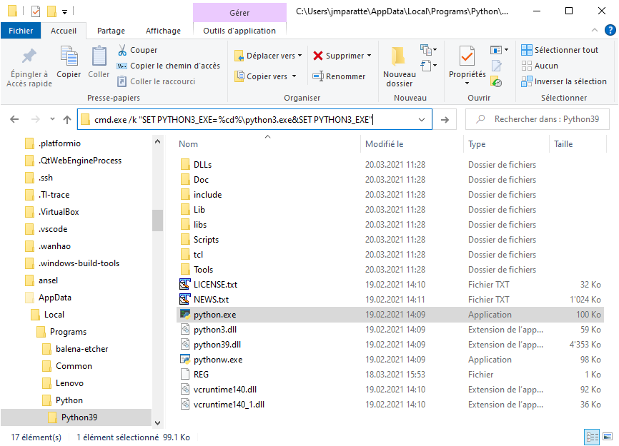Click the navigation pane scrollbar thumb
Image resolution: width=619 pixels, height=446 pixels.
tap(157, 221)
